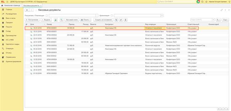Viewport: 231px width, 111px height.
Task: Open the ОС и НМА section
Action: point(10,40)
